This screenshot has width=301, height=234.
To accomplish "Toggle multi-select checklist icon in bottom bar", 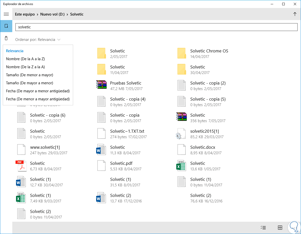I will (x=263, y=228).
